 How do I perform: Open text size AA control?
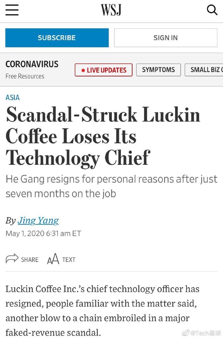[53, 259]
